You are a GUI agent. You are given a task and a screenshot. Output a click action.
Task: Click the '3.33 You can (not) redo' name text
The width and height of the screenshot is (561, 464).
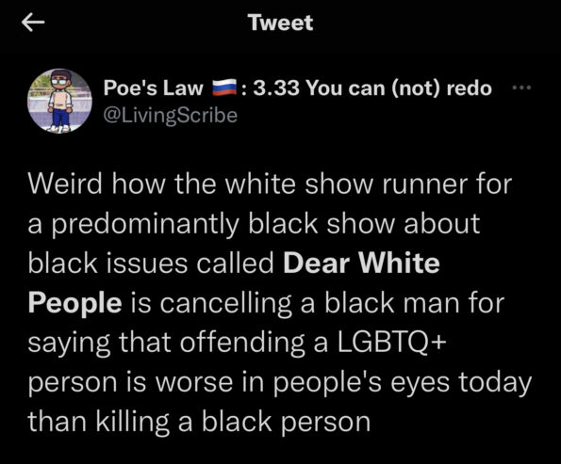point(372,88)
